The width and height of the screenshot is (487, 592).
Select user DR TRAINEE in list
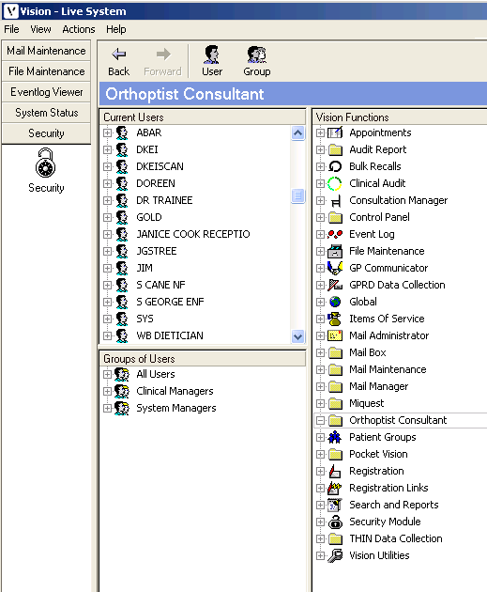[x=164, y=200]
